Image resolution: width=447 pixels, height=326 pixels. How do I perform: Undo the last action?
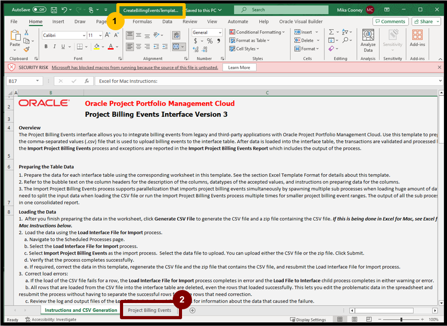(x=64, y=10)
